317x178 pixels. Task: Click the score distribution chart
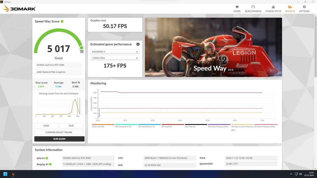click(x=59, y=107)
